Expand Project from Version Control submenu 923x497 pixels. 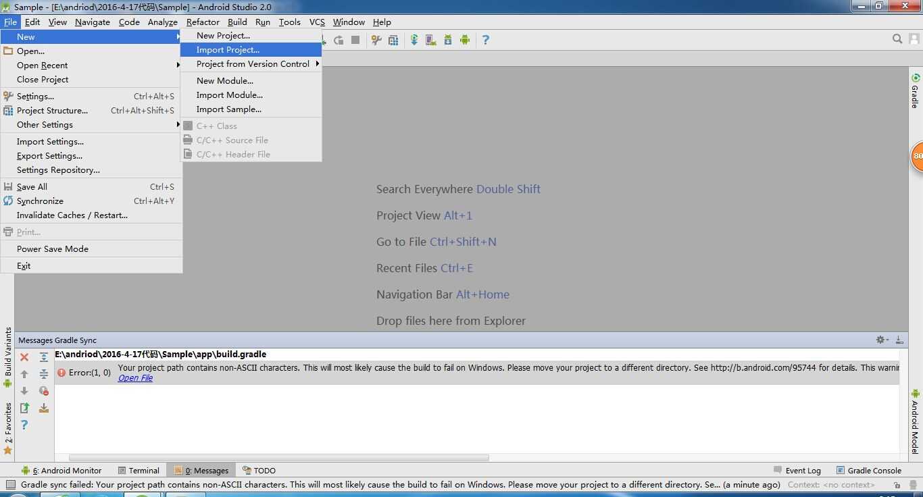click(251, 63)
